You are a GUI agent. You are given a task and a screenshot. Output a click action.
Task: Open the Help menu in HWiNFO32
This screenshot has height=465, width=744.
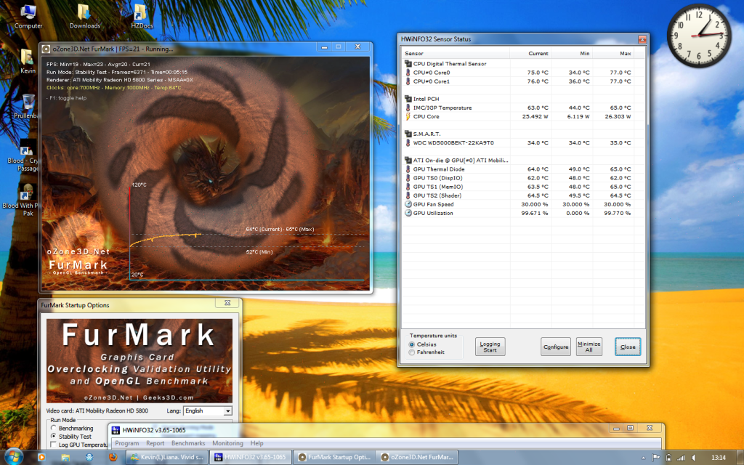point(256,443)
